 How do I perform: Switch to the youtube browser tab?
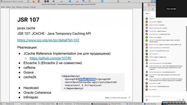pyautogui.click(x=152, y=5)
